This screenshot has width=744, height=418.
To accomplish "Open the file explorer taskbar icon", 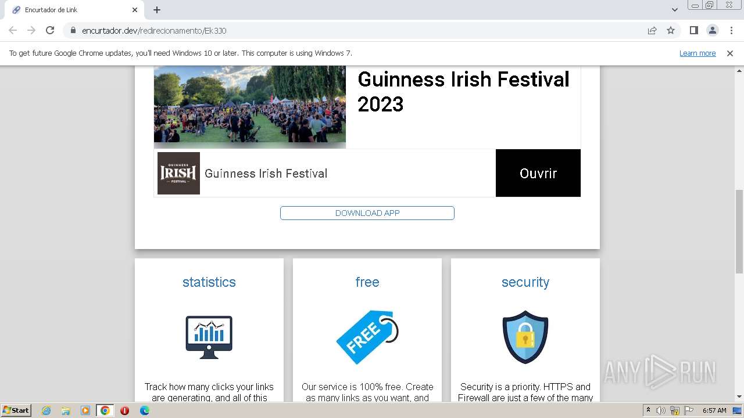I will tap(66, 410).
